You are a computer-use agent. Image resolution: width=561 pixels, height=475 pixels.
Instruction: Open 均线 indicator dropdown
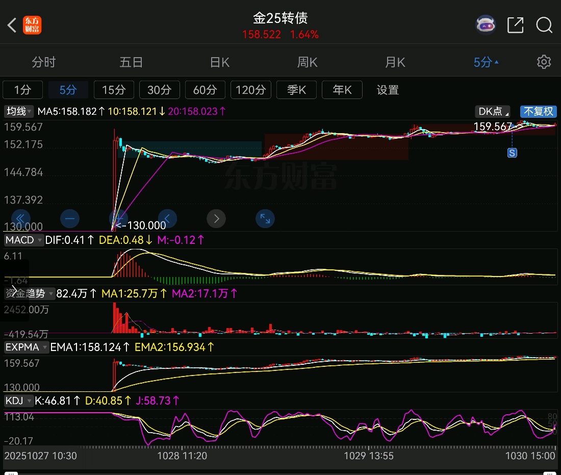pos(18,111)
